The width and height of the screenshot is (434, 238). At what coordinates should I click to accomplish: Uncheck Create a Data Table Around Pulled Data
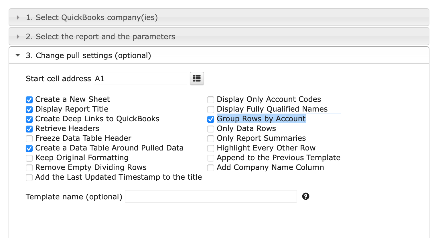(29, 148)
